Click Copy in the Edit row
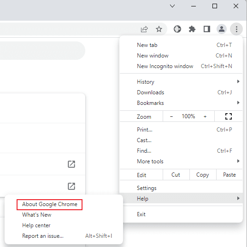 coord(203,175)
